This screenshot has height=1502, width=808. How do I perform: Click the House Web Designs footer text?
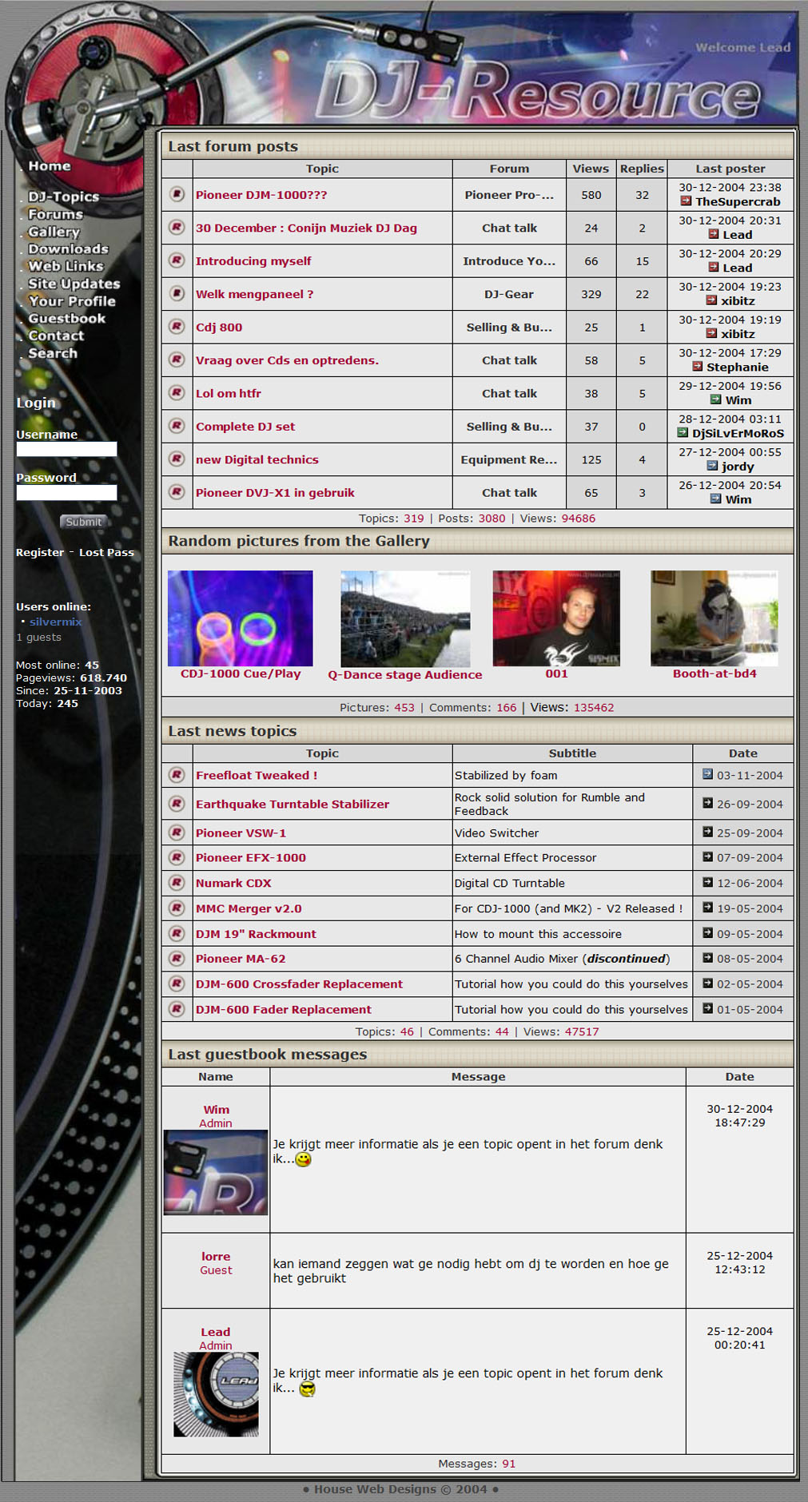point(400,1489)
